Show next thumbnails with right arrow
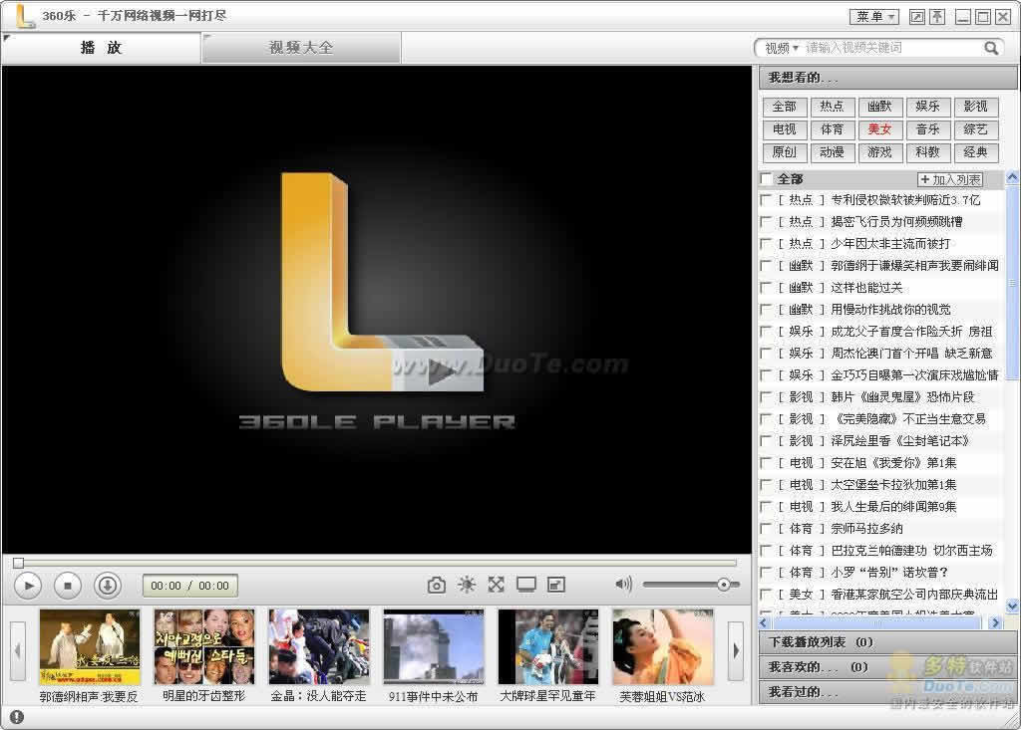This screenshot has height=730, width=1021. (x=736, y=650)
